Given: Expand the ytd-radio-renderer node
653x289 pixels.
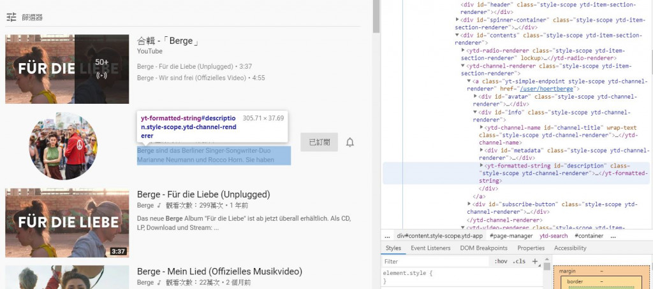Looking at the screenshot, I should pos(464,51).
